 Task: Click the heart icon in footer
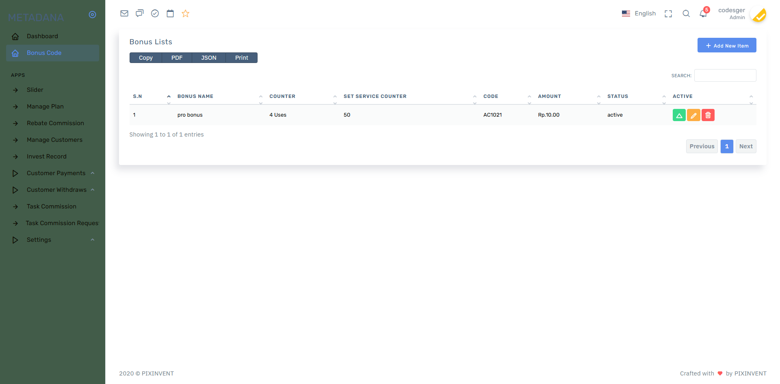click(x=720, y=373)
